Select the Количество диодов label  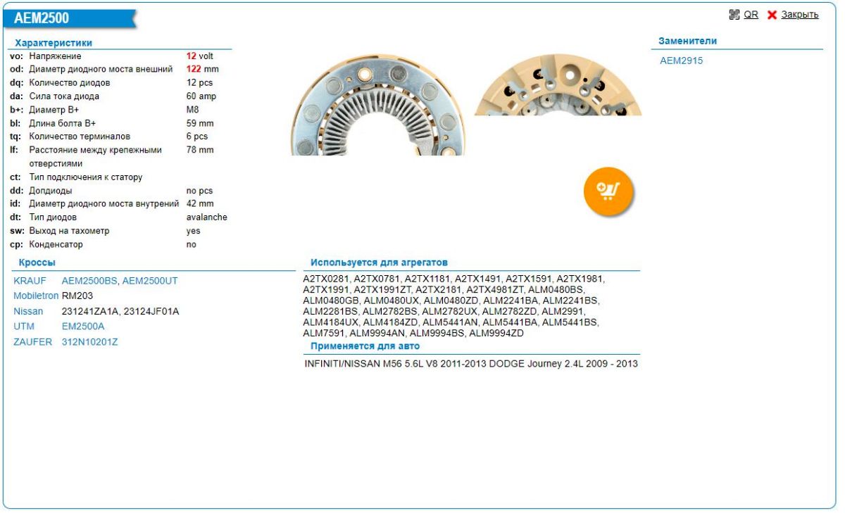tap(70, 83)
